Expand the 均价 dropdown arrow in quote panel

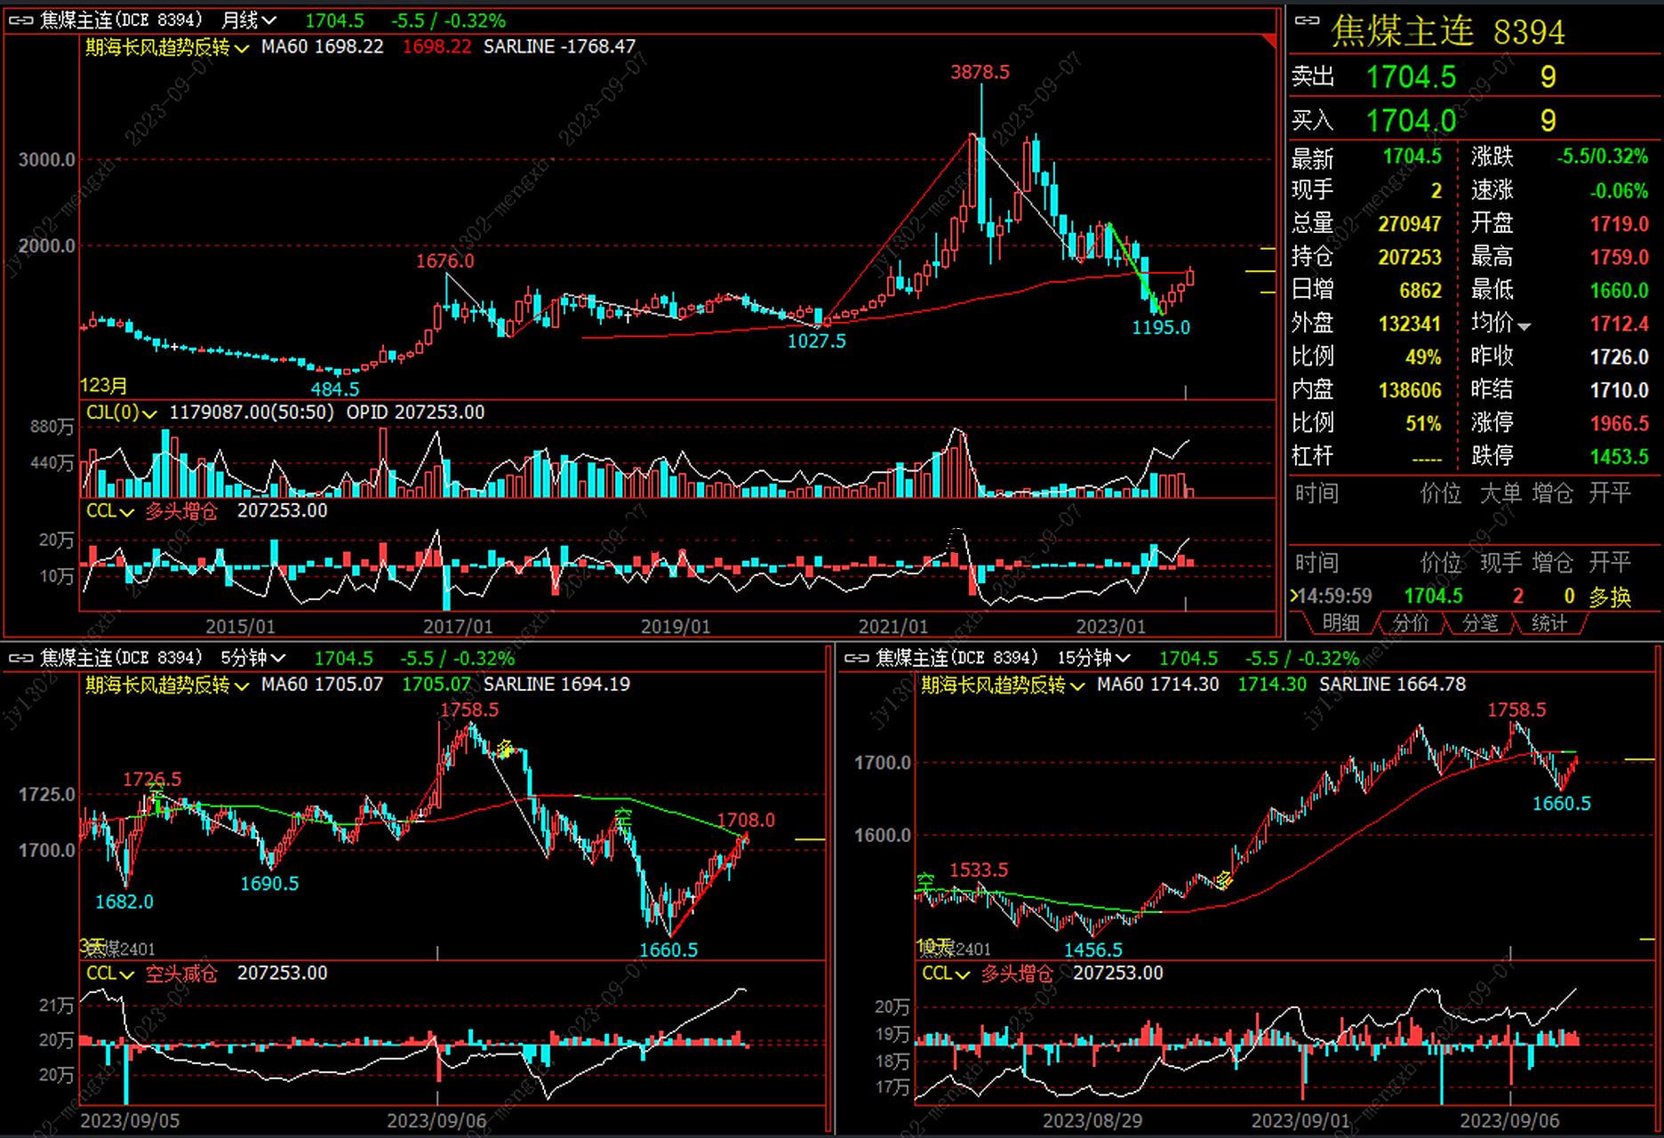(x=1524, y=326)
